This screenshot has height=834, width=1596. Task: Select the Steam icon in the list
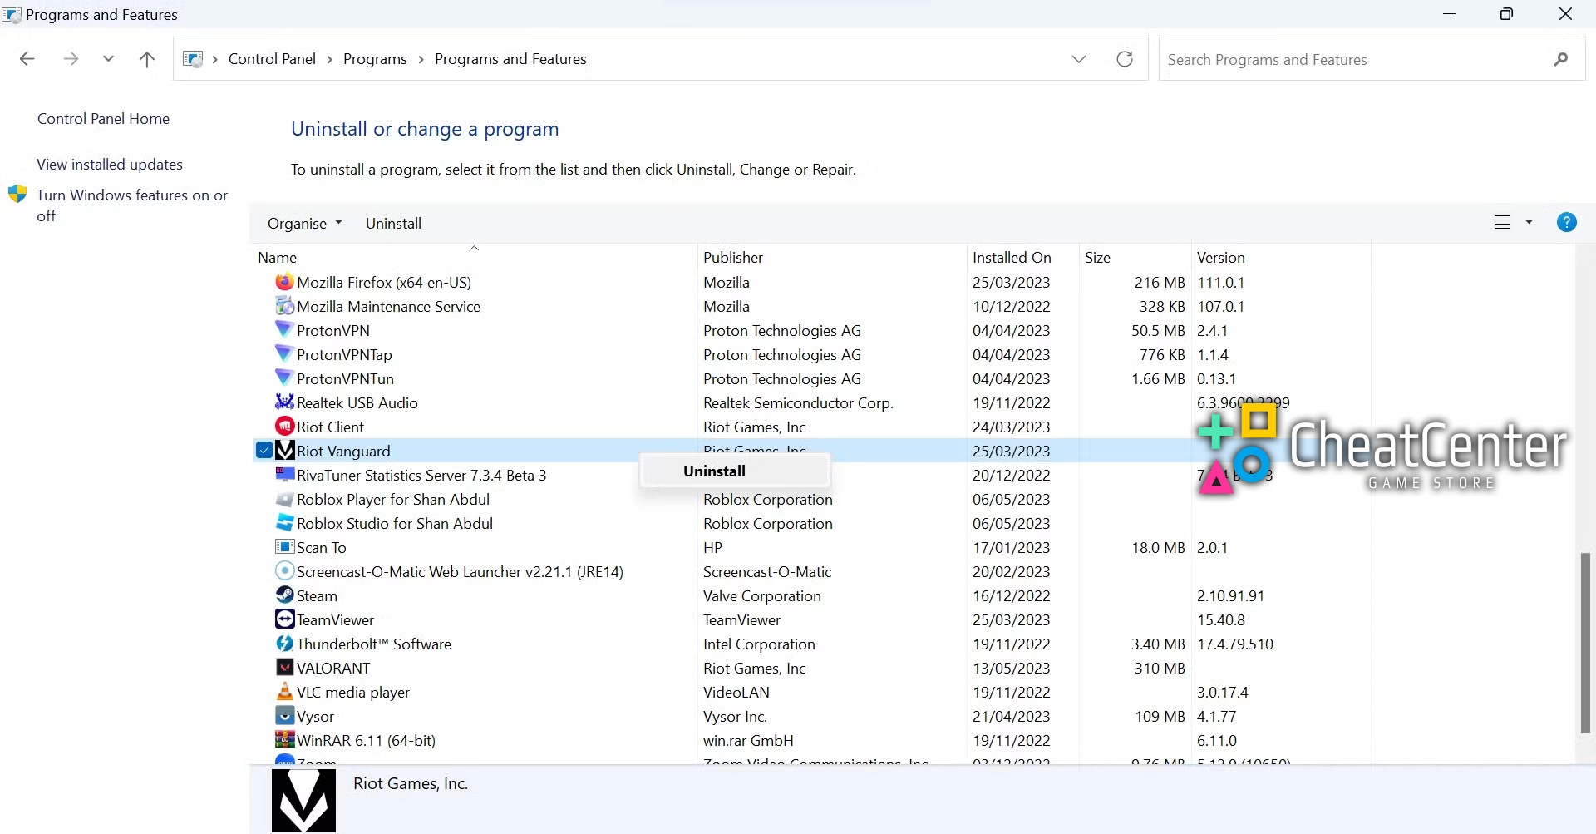(x=284, y=595)
